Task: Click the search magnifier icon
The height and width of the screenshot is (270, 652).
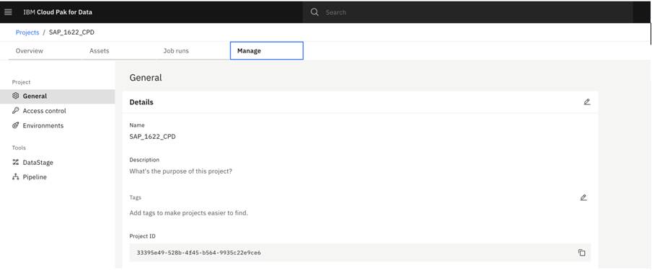Action: pos(314,12)
